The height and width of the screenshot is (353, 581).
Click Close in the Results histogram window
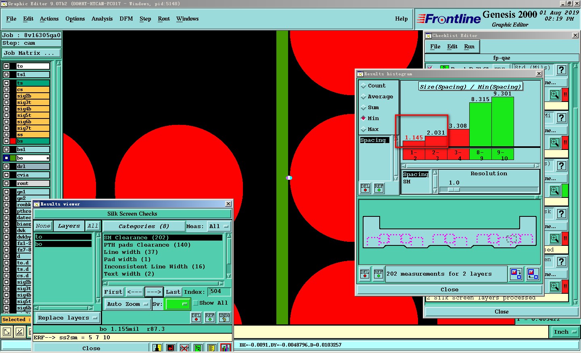pos(449,289)
